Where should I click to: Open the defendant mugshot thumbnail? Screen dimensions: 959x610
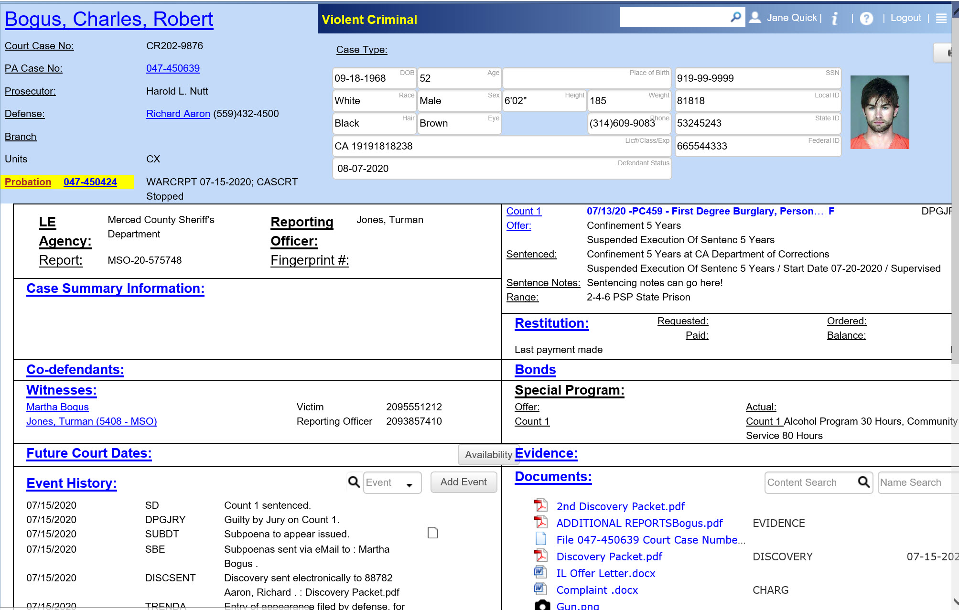(879, 109)
